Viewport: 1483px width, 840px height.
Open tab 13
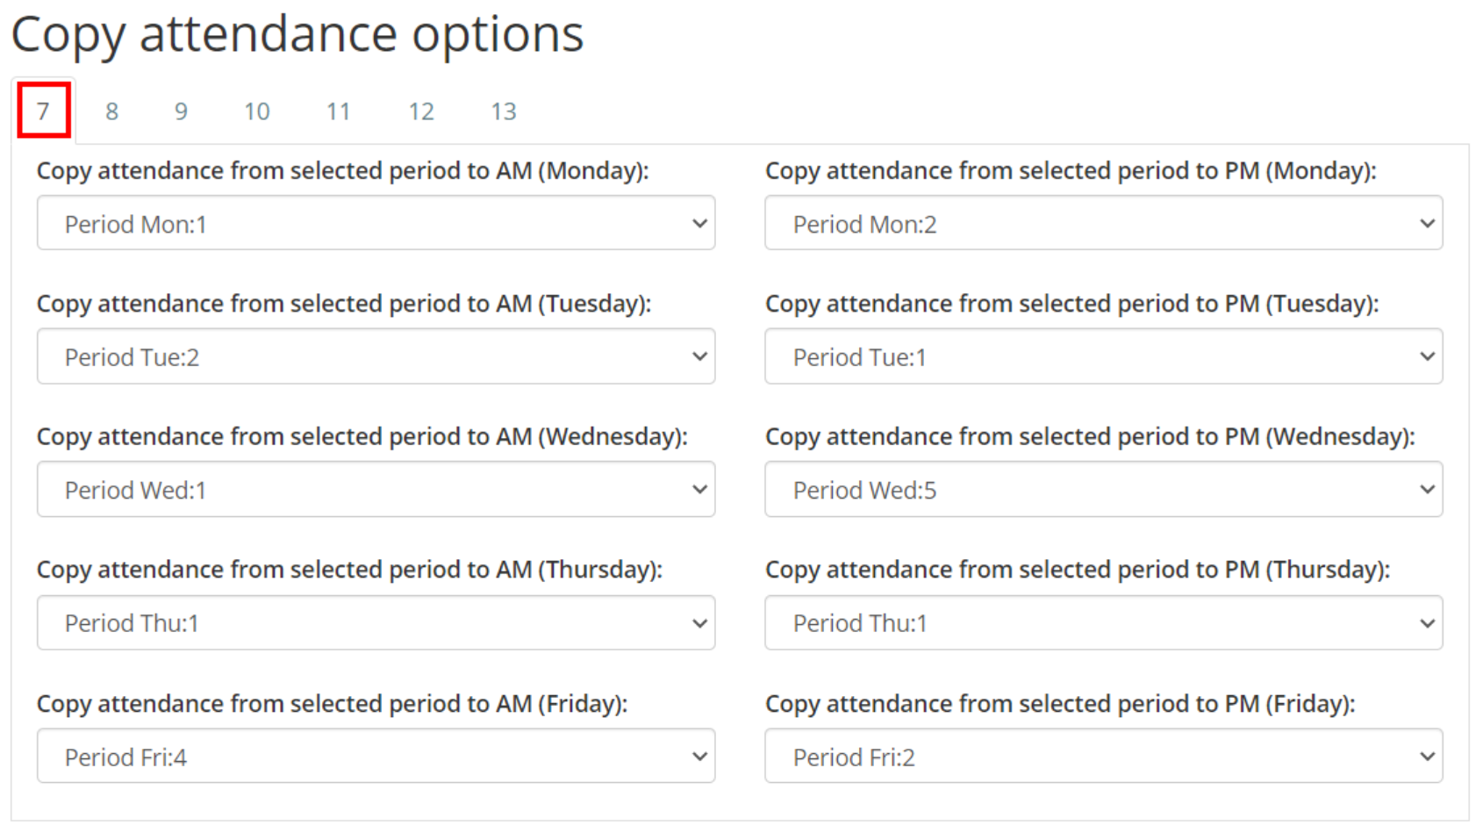coord(504,111)
